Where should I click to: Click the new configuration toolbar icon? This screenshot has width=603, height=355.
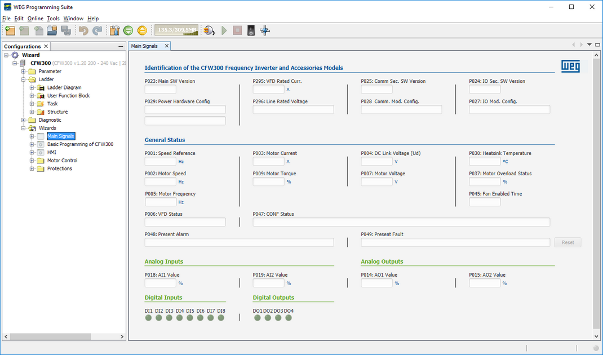pos(10,30)
